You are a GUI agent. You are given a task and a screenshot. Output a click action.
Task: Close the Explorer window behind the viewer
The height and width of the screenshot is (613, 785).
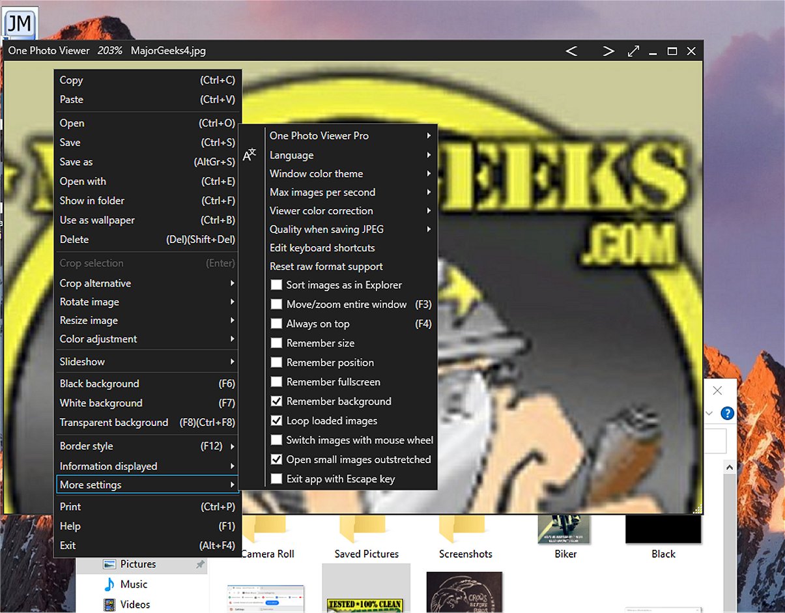(x=717, y=391)
